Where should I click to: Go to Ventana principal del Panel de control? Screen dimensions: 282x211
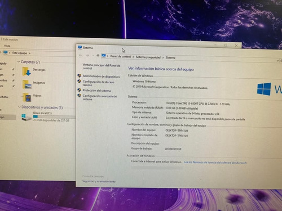[102, 67]
